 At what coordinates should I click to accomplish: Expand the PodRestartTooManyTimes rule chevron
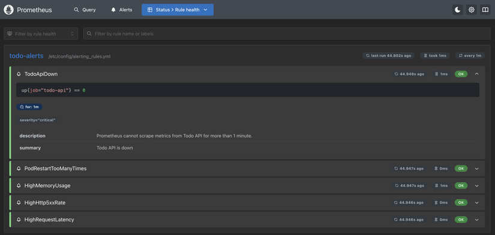(x=476, y=169)
